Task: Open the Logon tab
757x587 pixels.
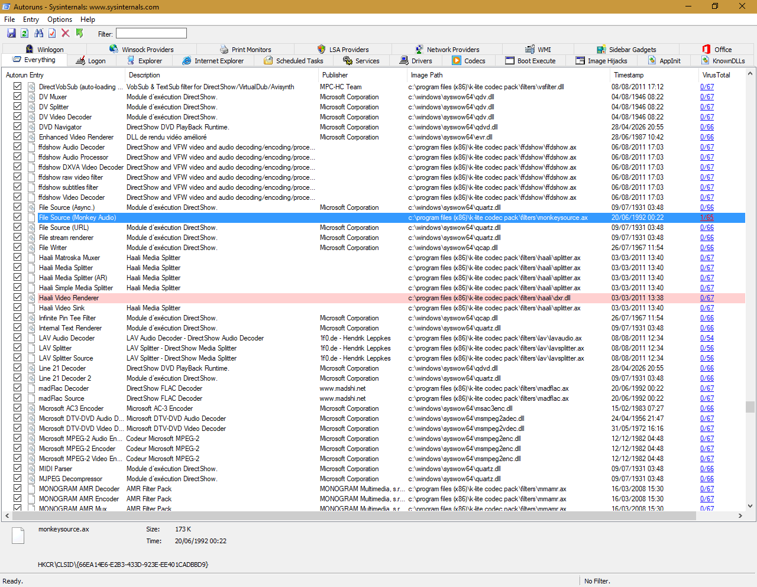Action: click(x=90, y=61)
